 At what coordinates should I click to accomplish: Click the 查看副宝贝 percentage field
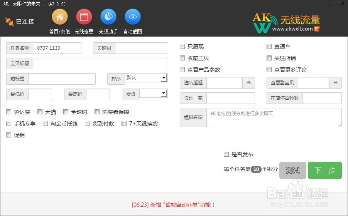pyautogui.click(x=313, y=83)
